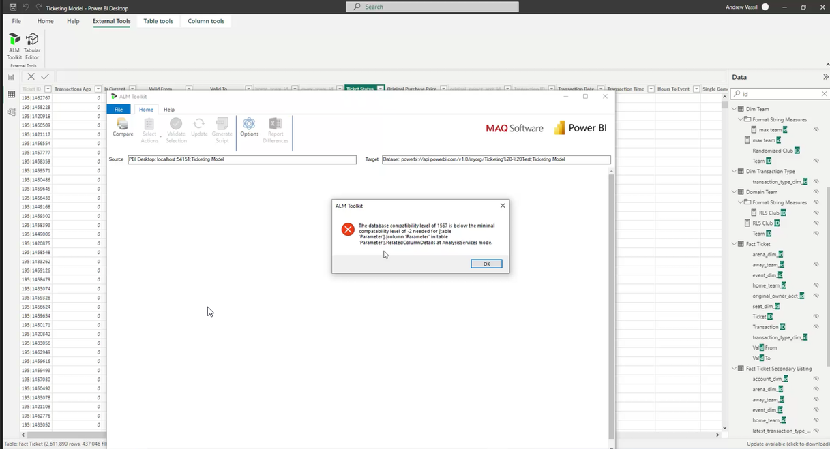Toggle visibility of Dim Team's Team ID
This screenshot has height=449, width=830.
[x=816, y=161]
